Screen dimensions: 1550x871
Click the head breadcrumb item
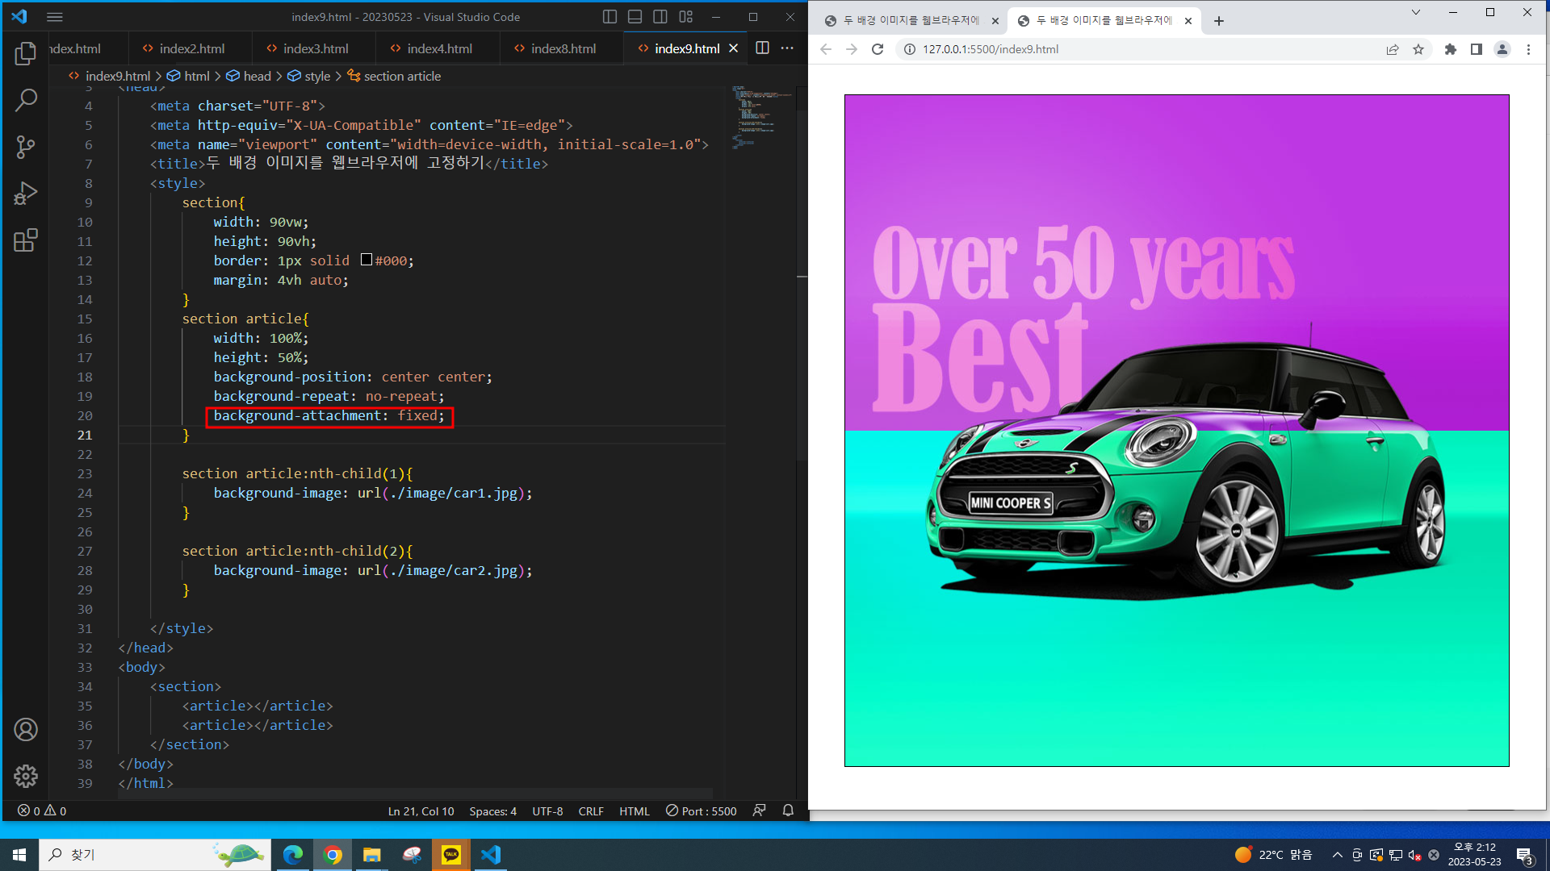(249, 76)
